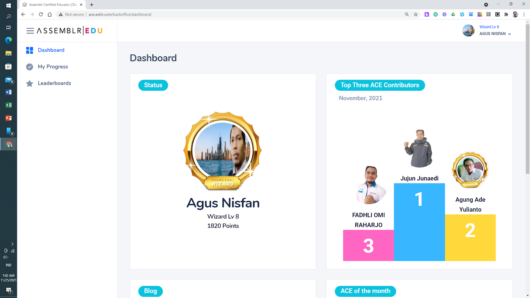Click the browser forward arrow
Image resolution: width=530 pixels, height=298 pixels.
[x=32, y=14]
